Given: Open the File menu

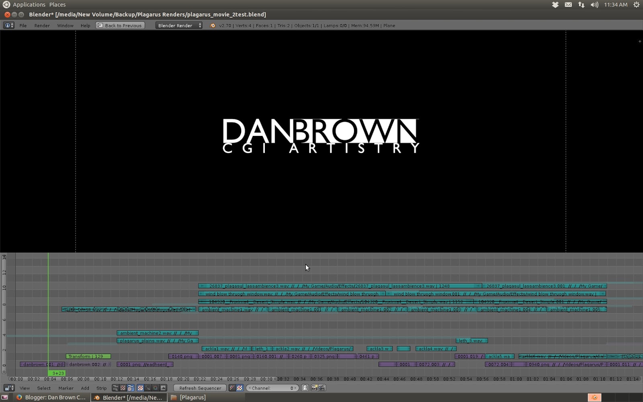Looking at the screenshot, I should [x=23, y=25].
